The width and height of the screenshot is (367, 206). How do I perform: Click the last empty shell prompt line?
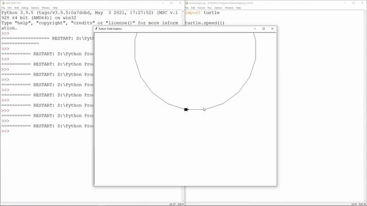click(5, 131)
